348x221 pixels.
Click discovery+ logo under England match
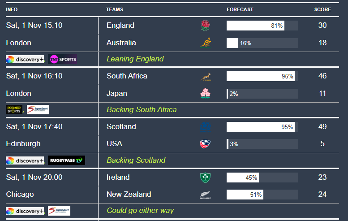tap(25, 59)
